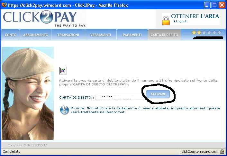This screenshot has height=156, width=227.
Task: Click click2pay.wirecard.com in the status bar
Action: point(199,151)
